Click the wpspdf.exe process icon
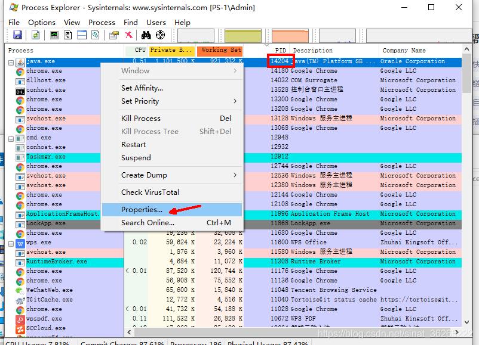Image resolution: width=479 pixels, height=345 pixels. click(20, 320)
